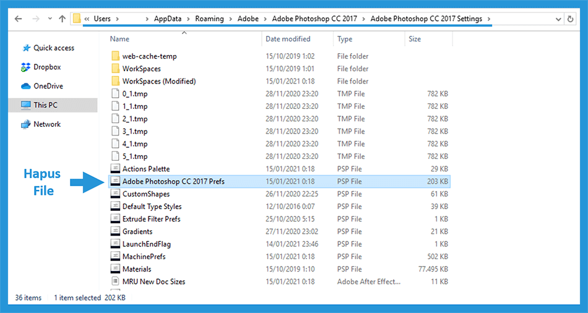Viewport: 588px width, 313px height.
Task: Select the web-cache-temp folder icon
Action: (116, 56)
